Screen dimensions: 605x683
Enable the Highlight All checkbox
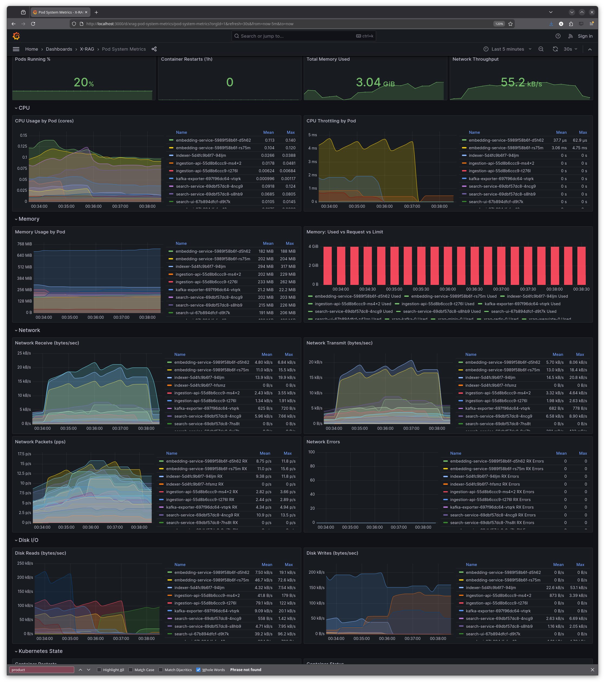pos(99,670)
